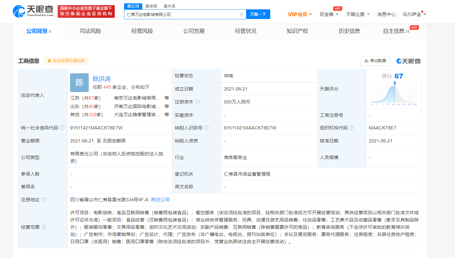Click help icon beside 组织机构代码

tap(352, 128)
